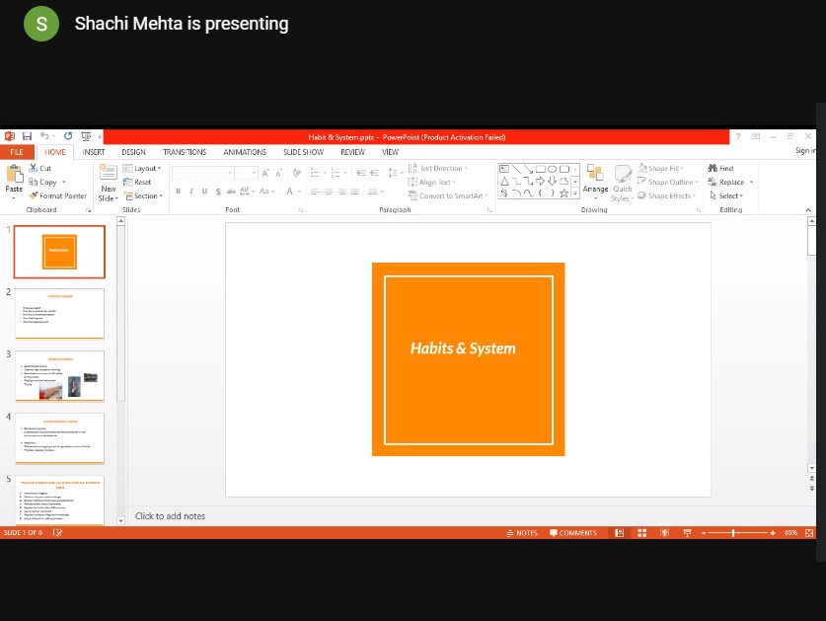Toggle Underline formatting
The height and width of the screenshot is (621, 826).
[x=204, y=192]
